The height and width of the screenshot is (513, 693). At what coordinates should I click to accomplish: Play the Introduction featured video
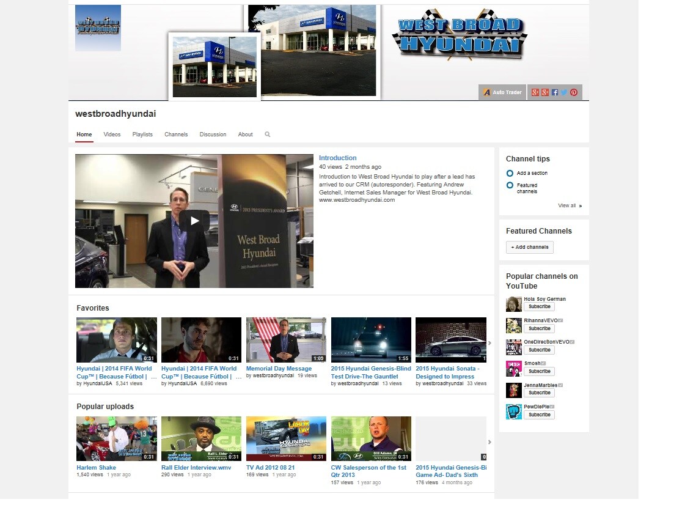coord(194,221)
